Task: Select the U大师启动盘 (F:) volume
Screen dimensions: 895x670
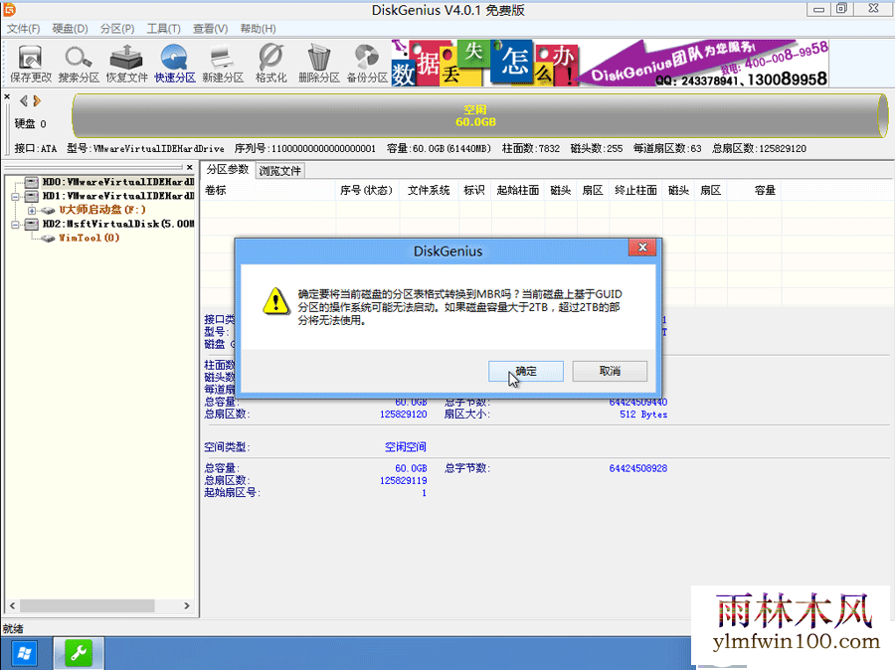Action: tap(102, 210)
